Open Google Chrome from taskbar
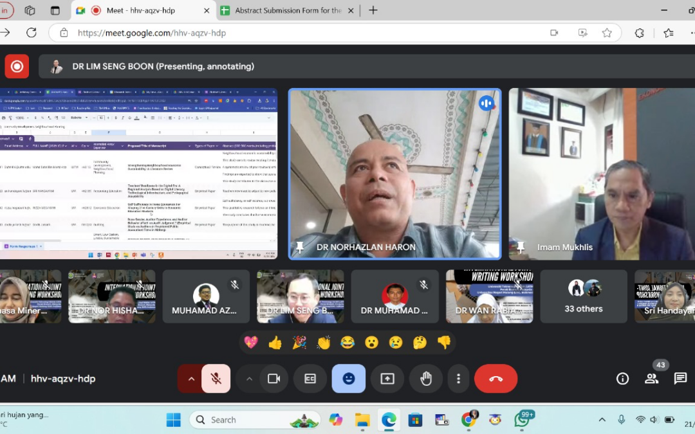The image size is (695, 434). [x=468, y=419]
